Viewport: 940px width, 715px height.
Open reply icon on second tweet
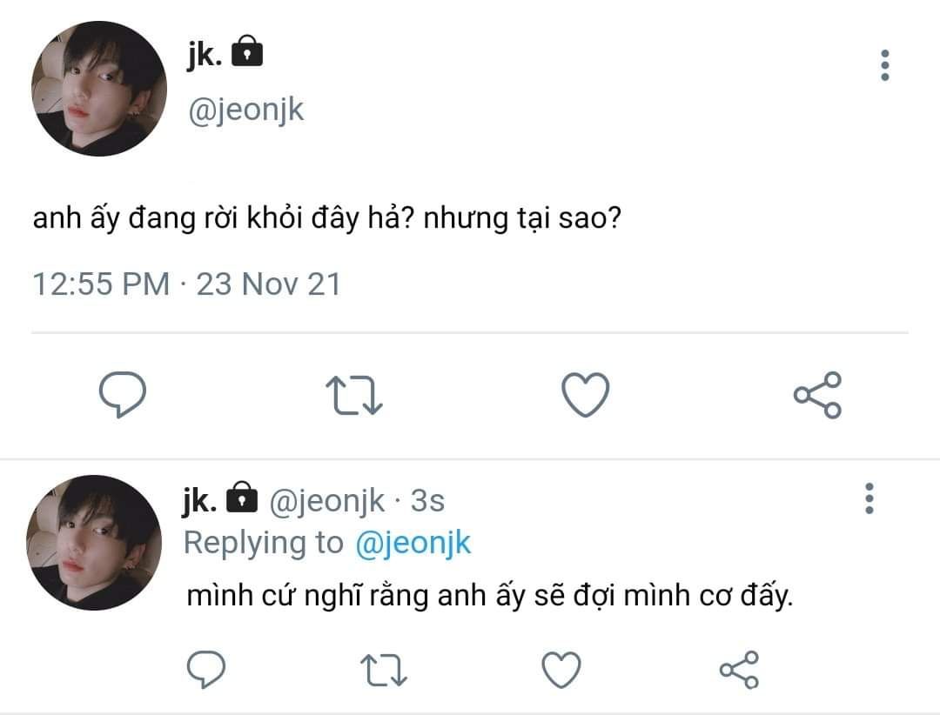click(206, 669)
